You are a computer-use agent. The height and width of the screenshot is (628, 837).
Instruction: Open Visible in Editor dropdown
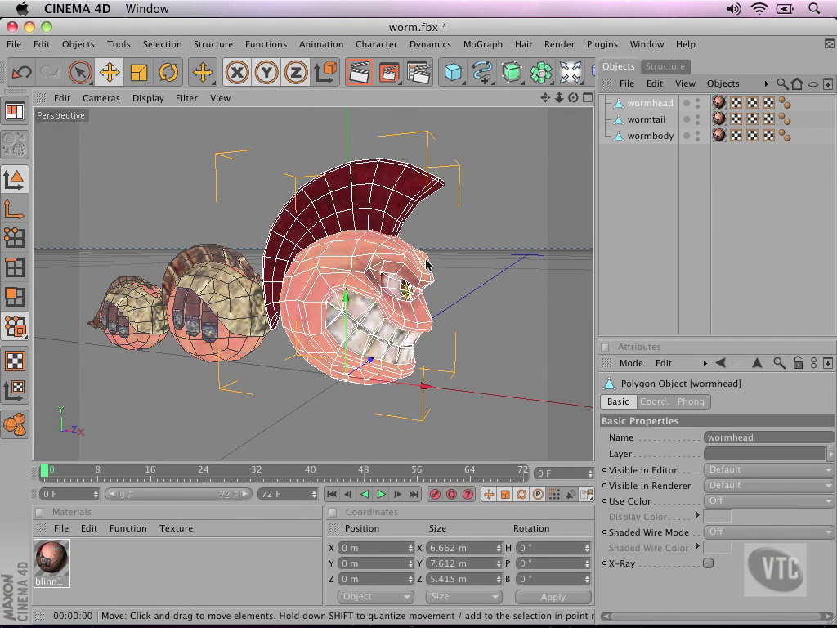[x=768, y=470]
